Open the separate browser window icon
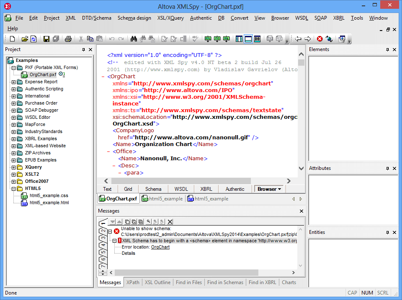This screenshot has width=402, height=300. (x=342, y=39)
